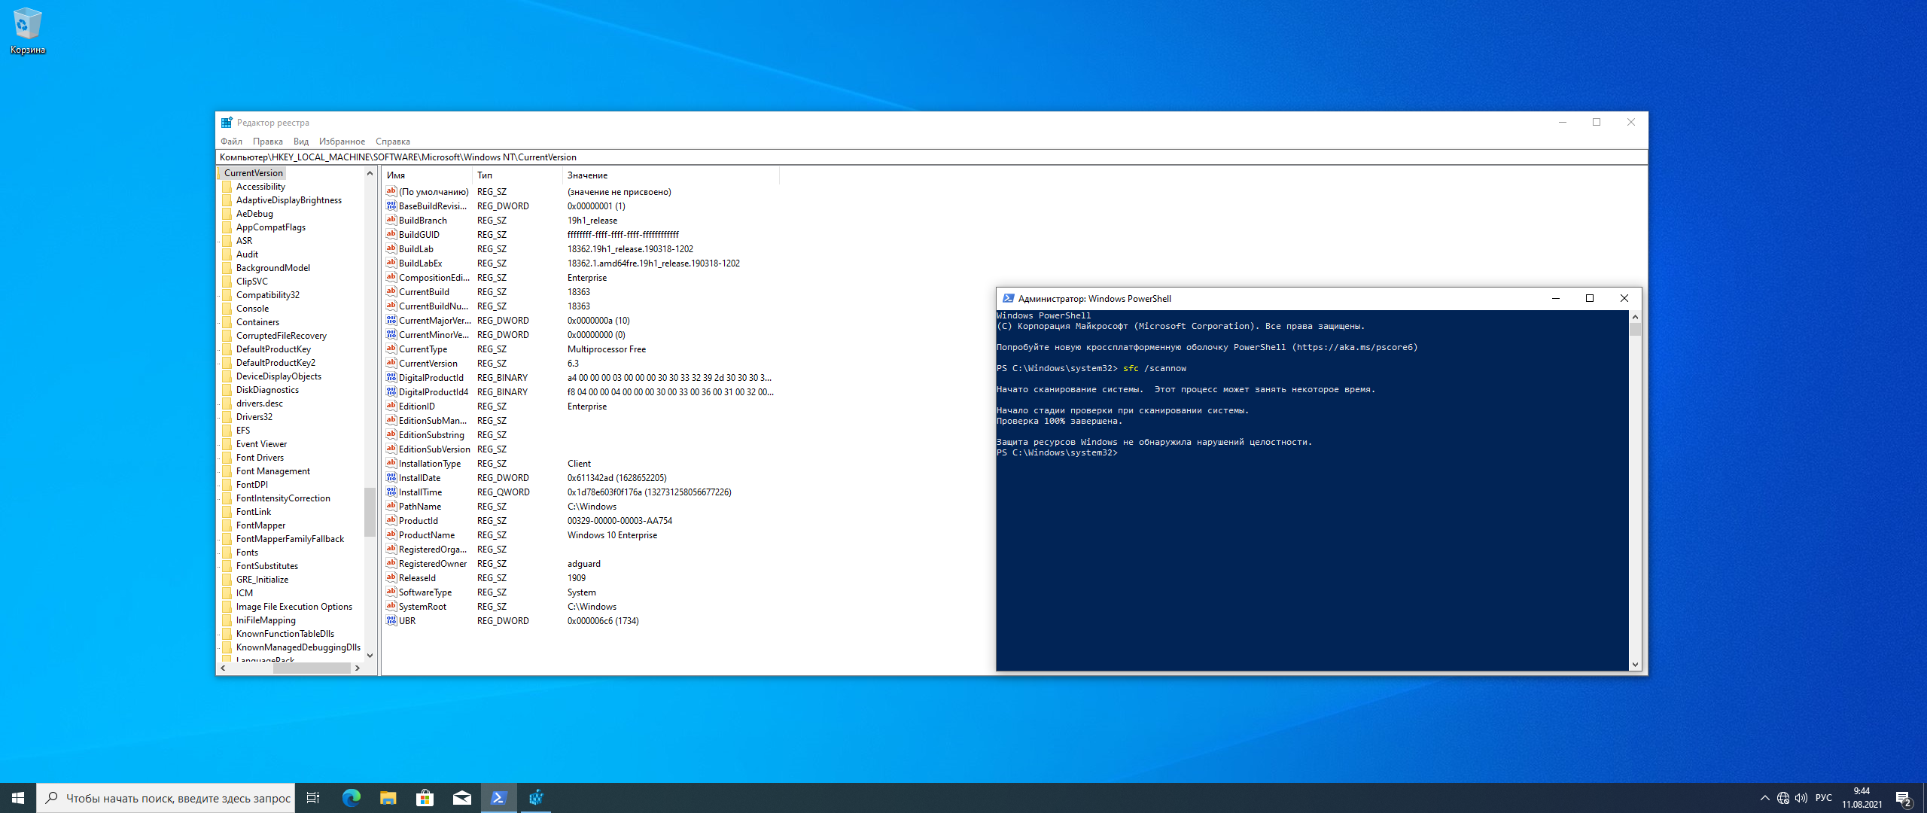Select the InstallationType value row
The width and height of the screenshot is (1927, 813).
point(580,464)
